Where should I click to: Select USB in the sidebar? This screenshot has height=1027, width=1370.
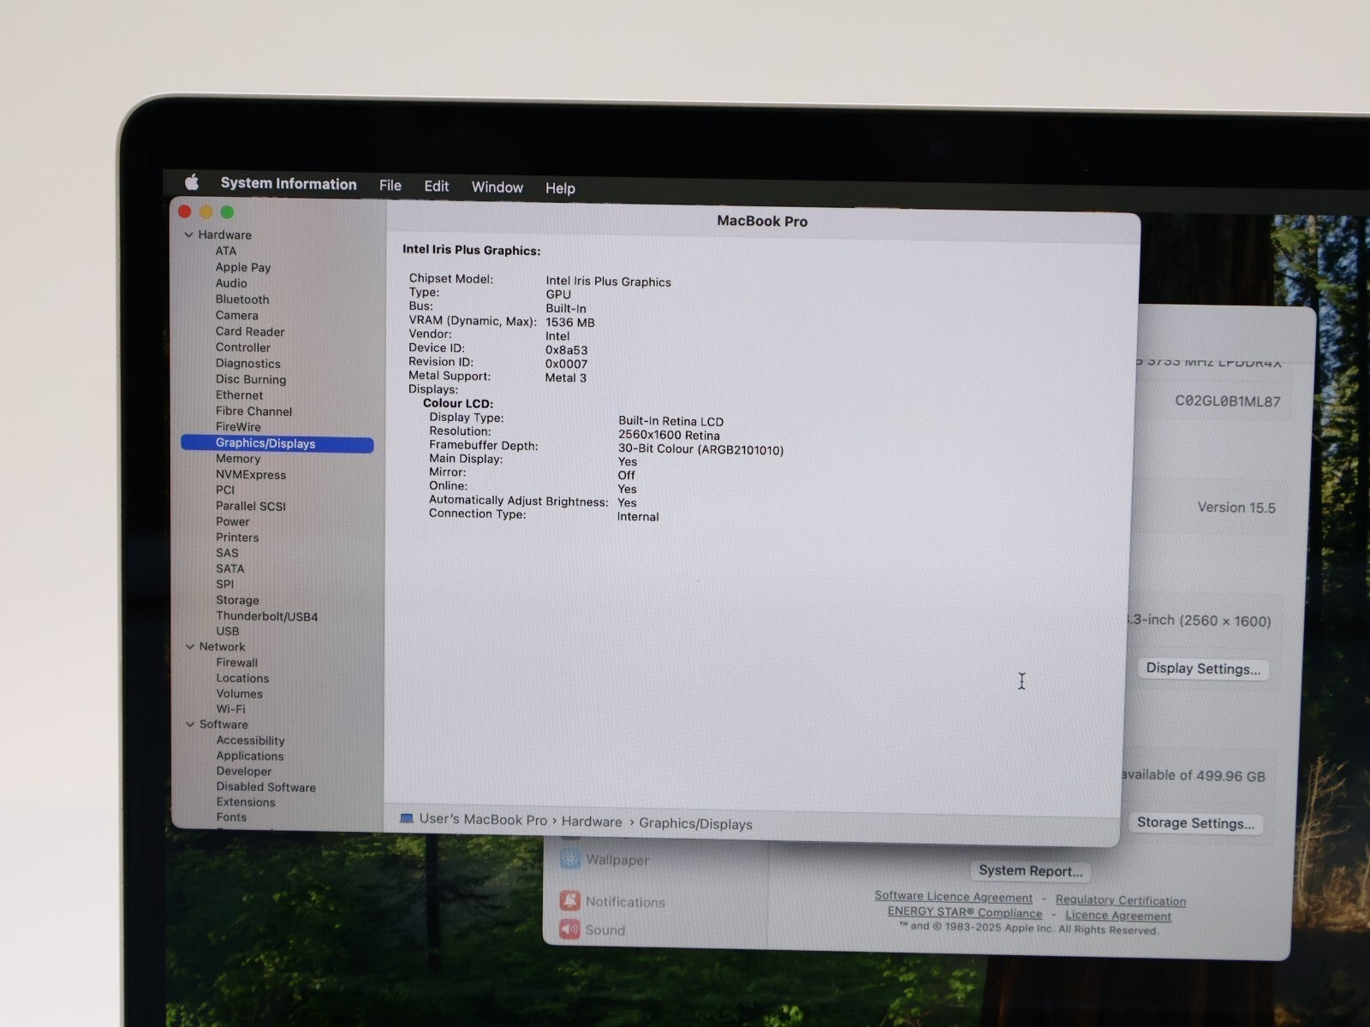pyautogui.click(x=228, y=631)
